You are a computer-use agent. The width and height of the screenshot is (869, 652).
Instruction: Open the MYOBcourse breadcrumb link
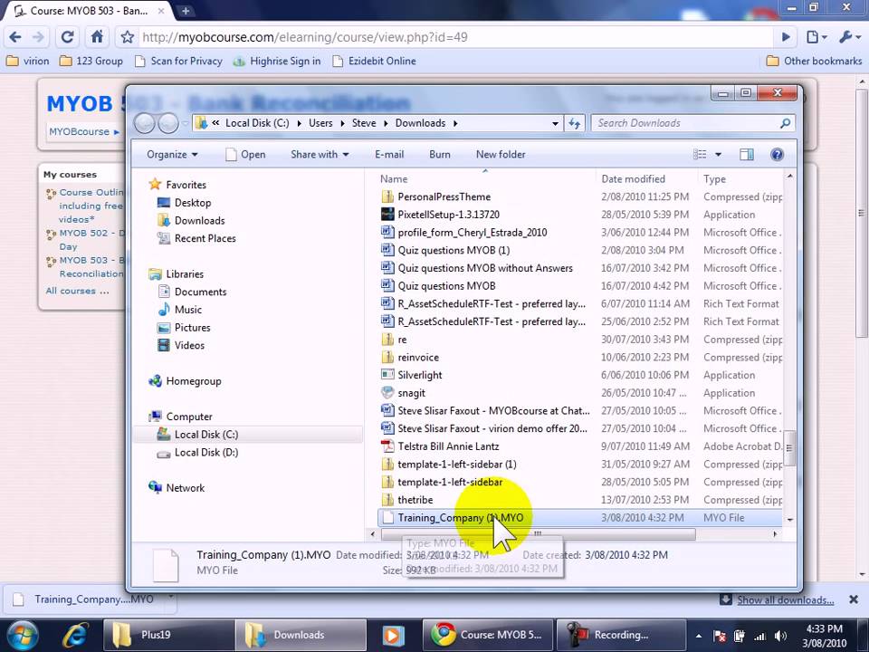tap(80, 131)
